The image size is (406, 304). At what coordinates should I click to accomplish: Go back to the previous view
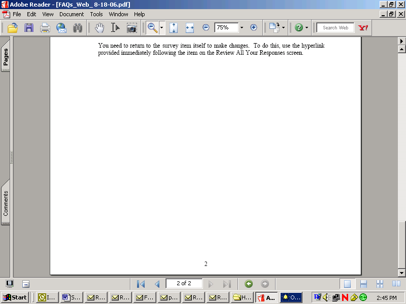[249, 284]
